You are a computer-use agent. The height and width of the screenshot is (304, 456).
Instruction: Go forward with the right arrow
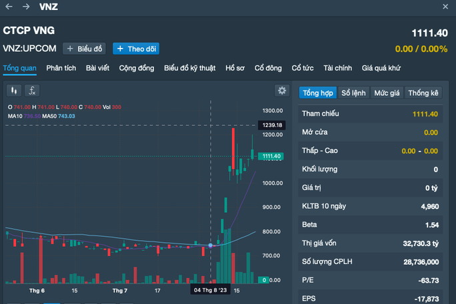(x=25, y=7)
